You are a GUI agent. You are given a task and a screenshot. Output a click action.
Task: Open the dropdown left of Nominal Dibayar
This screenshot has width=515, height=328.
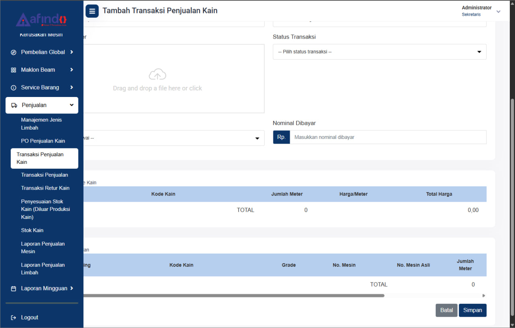(174, 138)
